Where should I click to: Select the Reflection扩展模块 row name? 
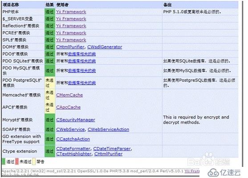pos(21,26)
